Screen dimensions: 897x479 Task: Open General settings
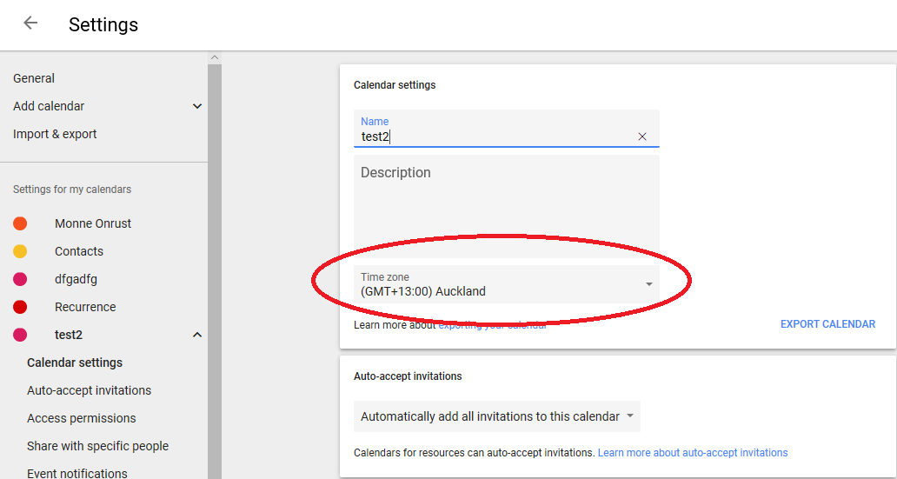(34, 78)
